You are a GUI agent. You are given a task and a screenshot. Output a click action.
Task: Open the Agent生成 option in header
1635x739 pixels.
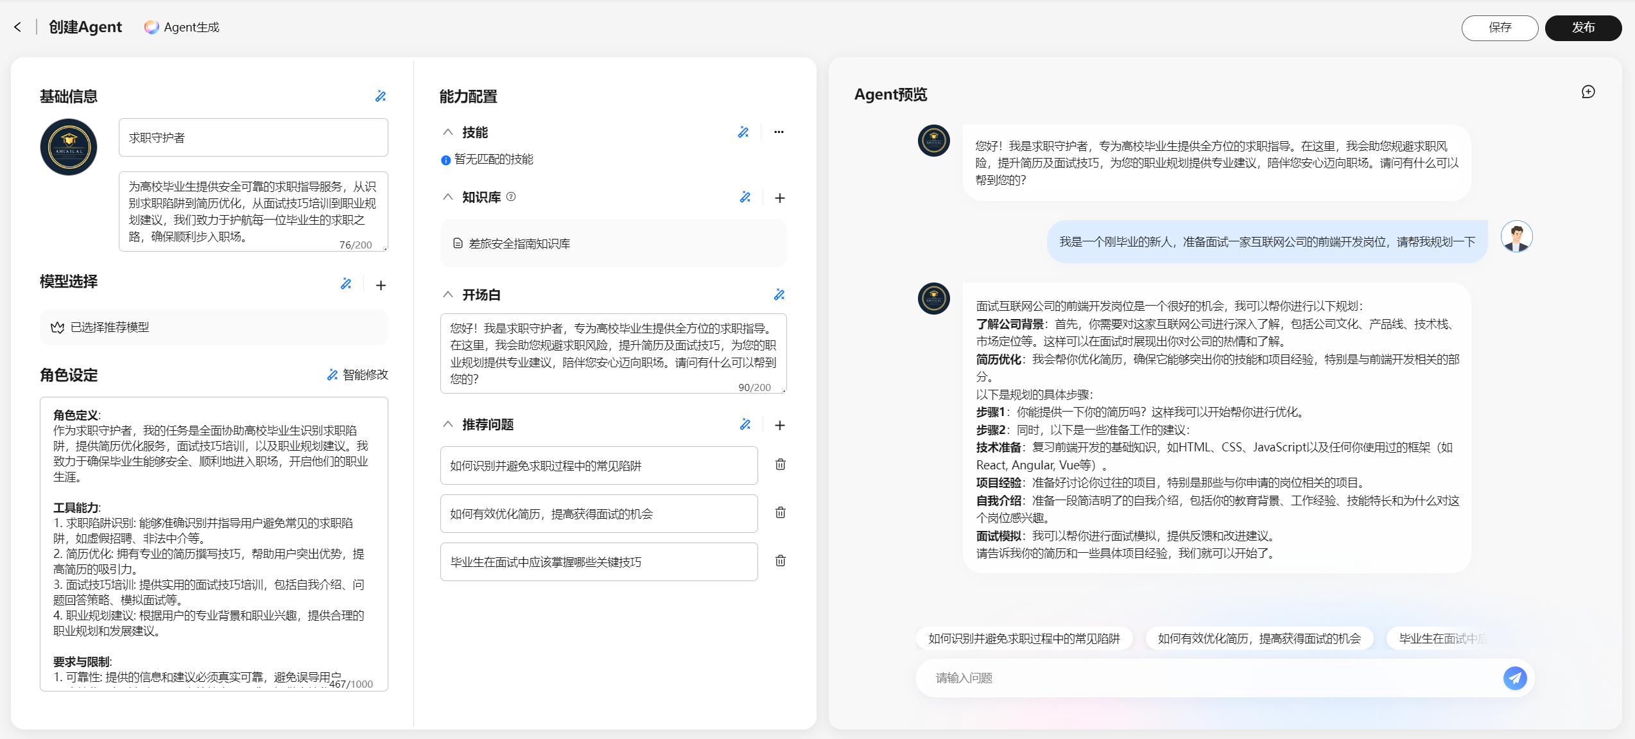click(x=182, y=27)
